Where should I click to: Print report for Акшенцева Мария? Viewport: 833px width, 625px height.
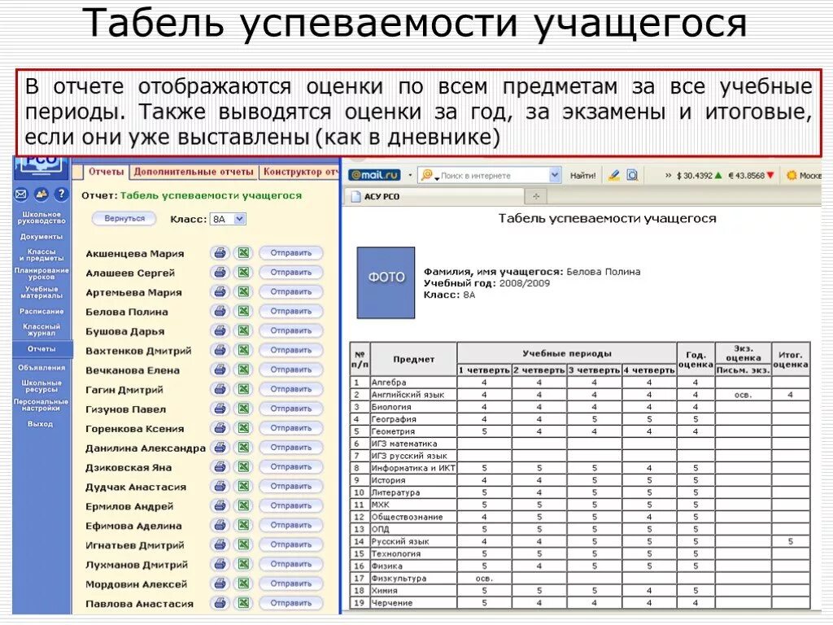pos(220,253)
